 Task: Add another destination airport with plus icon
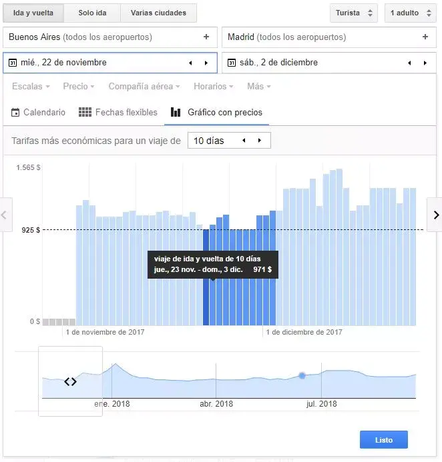[x=425, y=37]
